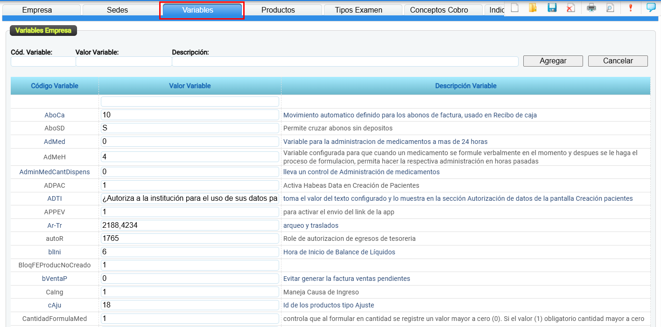Click the blue floppy disk save icon

552,7
